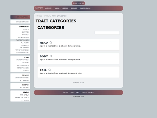The width and height of the screenshot is (157, 118).
Task: Focus the category search input field
Action: (x=107, y=33)
